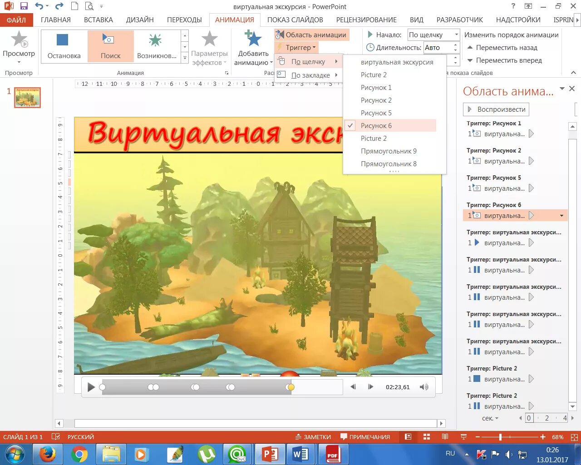Uncheck the 'Рисунок 6' trigger entry
The width and height of the screenshot is (581, 465).
390,126
